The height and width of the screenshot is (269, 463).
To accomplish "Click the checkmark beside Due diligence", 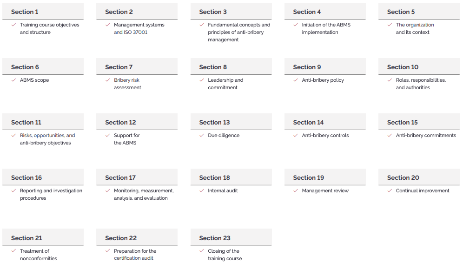I will (x=202, y=135).
